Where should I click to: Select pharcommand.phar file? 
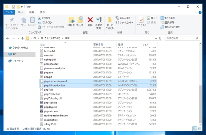[98, 68]
